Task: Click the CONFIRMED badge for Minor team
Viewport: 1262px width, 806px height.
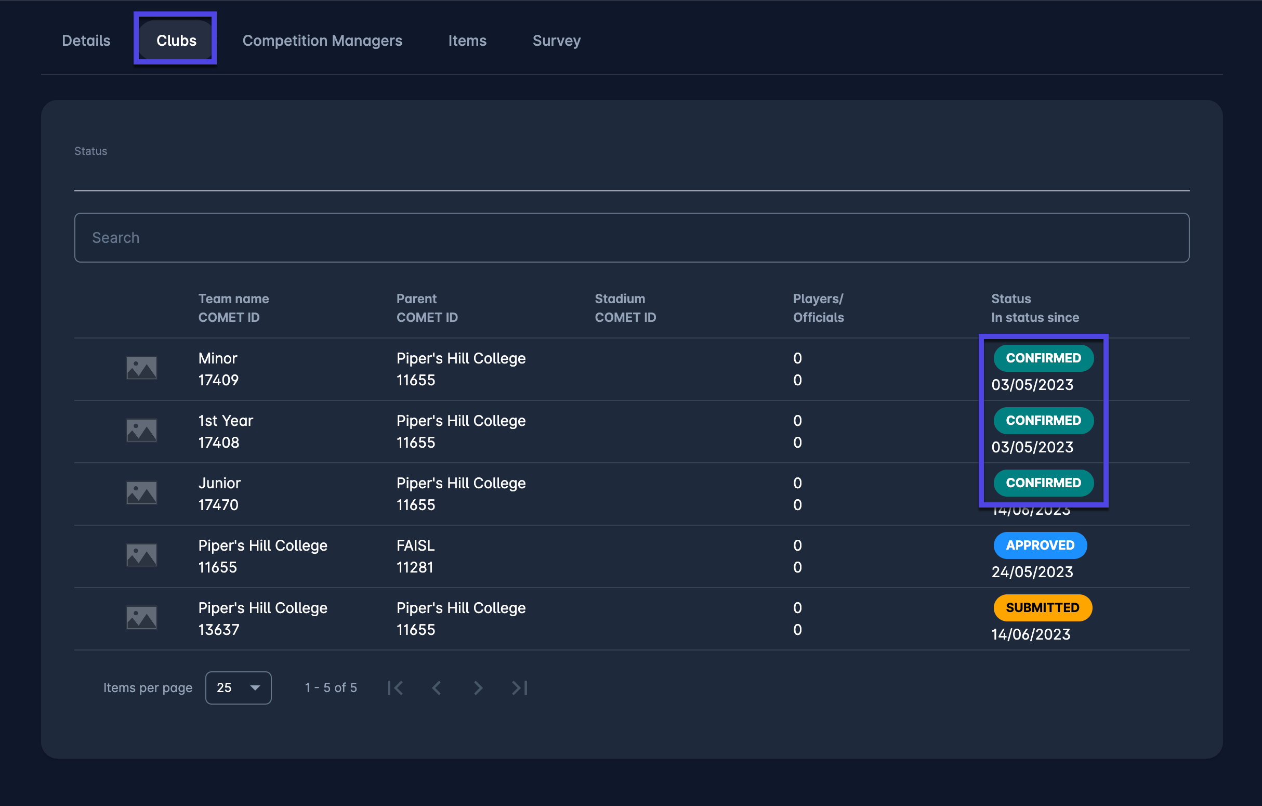Action: pyautogui.click(x=1043, y=358)
